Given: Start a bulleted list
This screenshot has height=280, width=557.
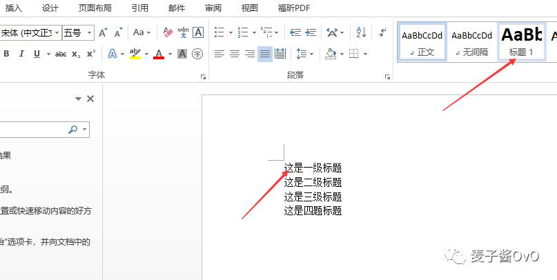Looking at the screenshot, I should pos(219,32).
